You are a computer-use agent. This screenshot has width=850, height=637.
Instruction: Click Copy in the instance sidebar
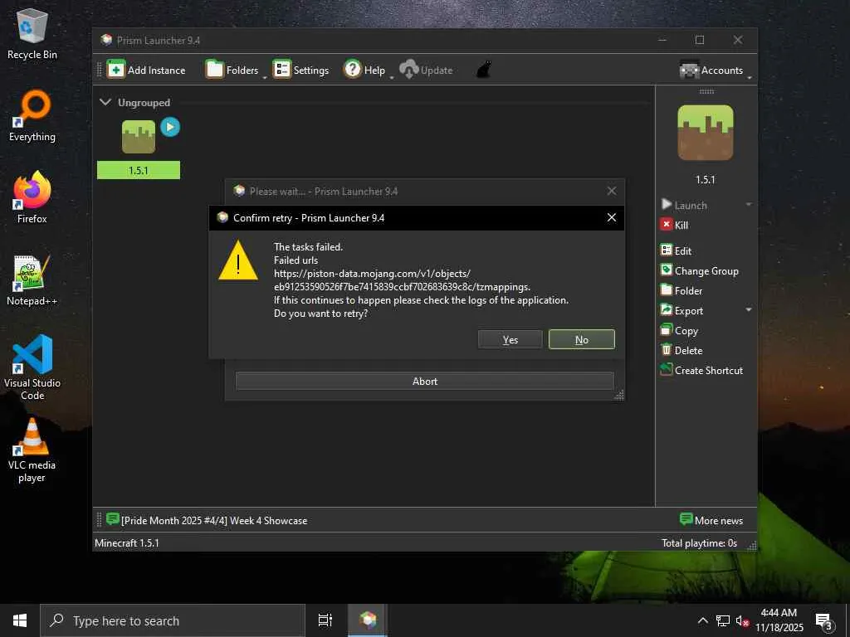click(x=679, y=330)
